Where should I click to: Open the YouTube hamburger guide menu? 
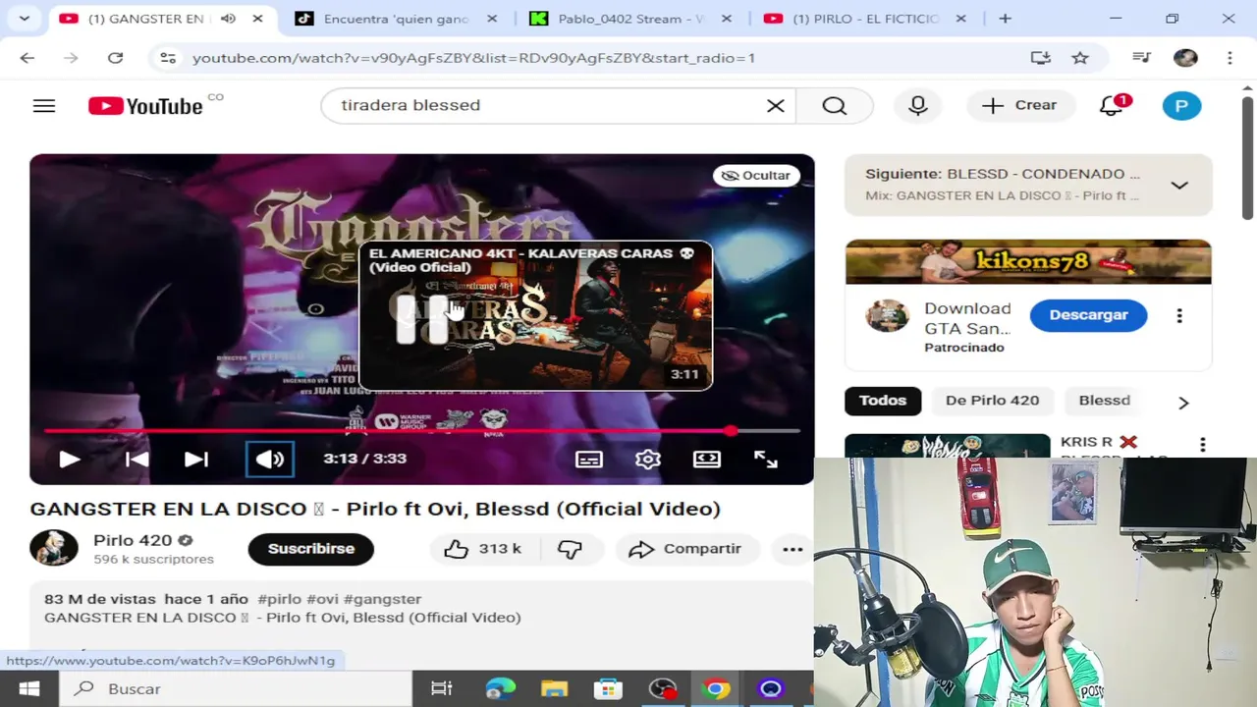coord(44,105)
